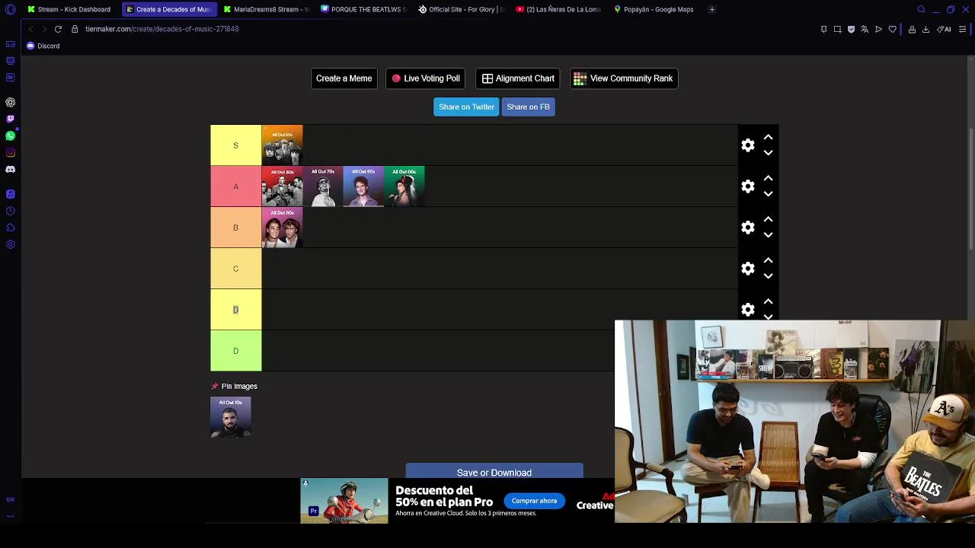Viewport: 975px width, 548px height.
Task: Open a new browser tab
Action: 711,9
